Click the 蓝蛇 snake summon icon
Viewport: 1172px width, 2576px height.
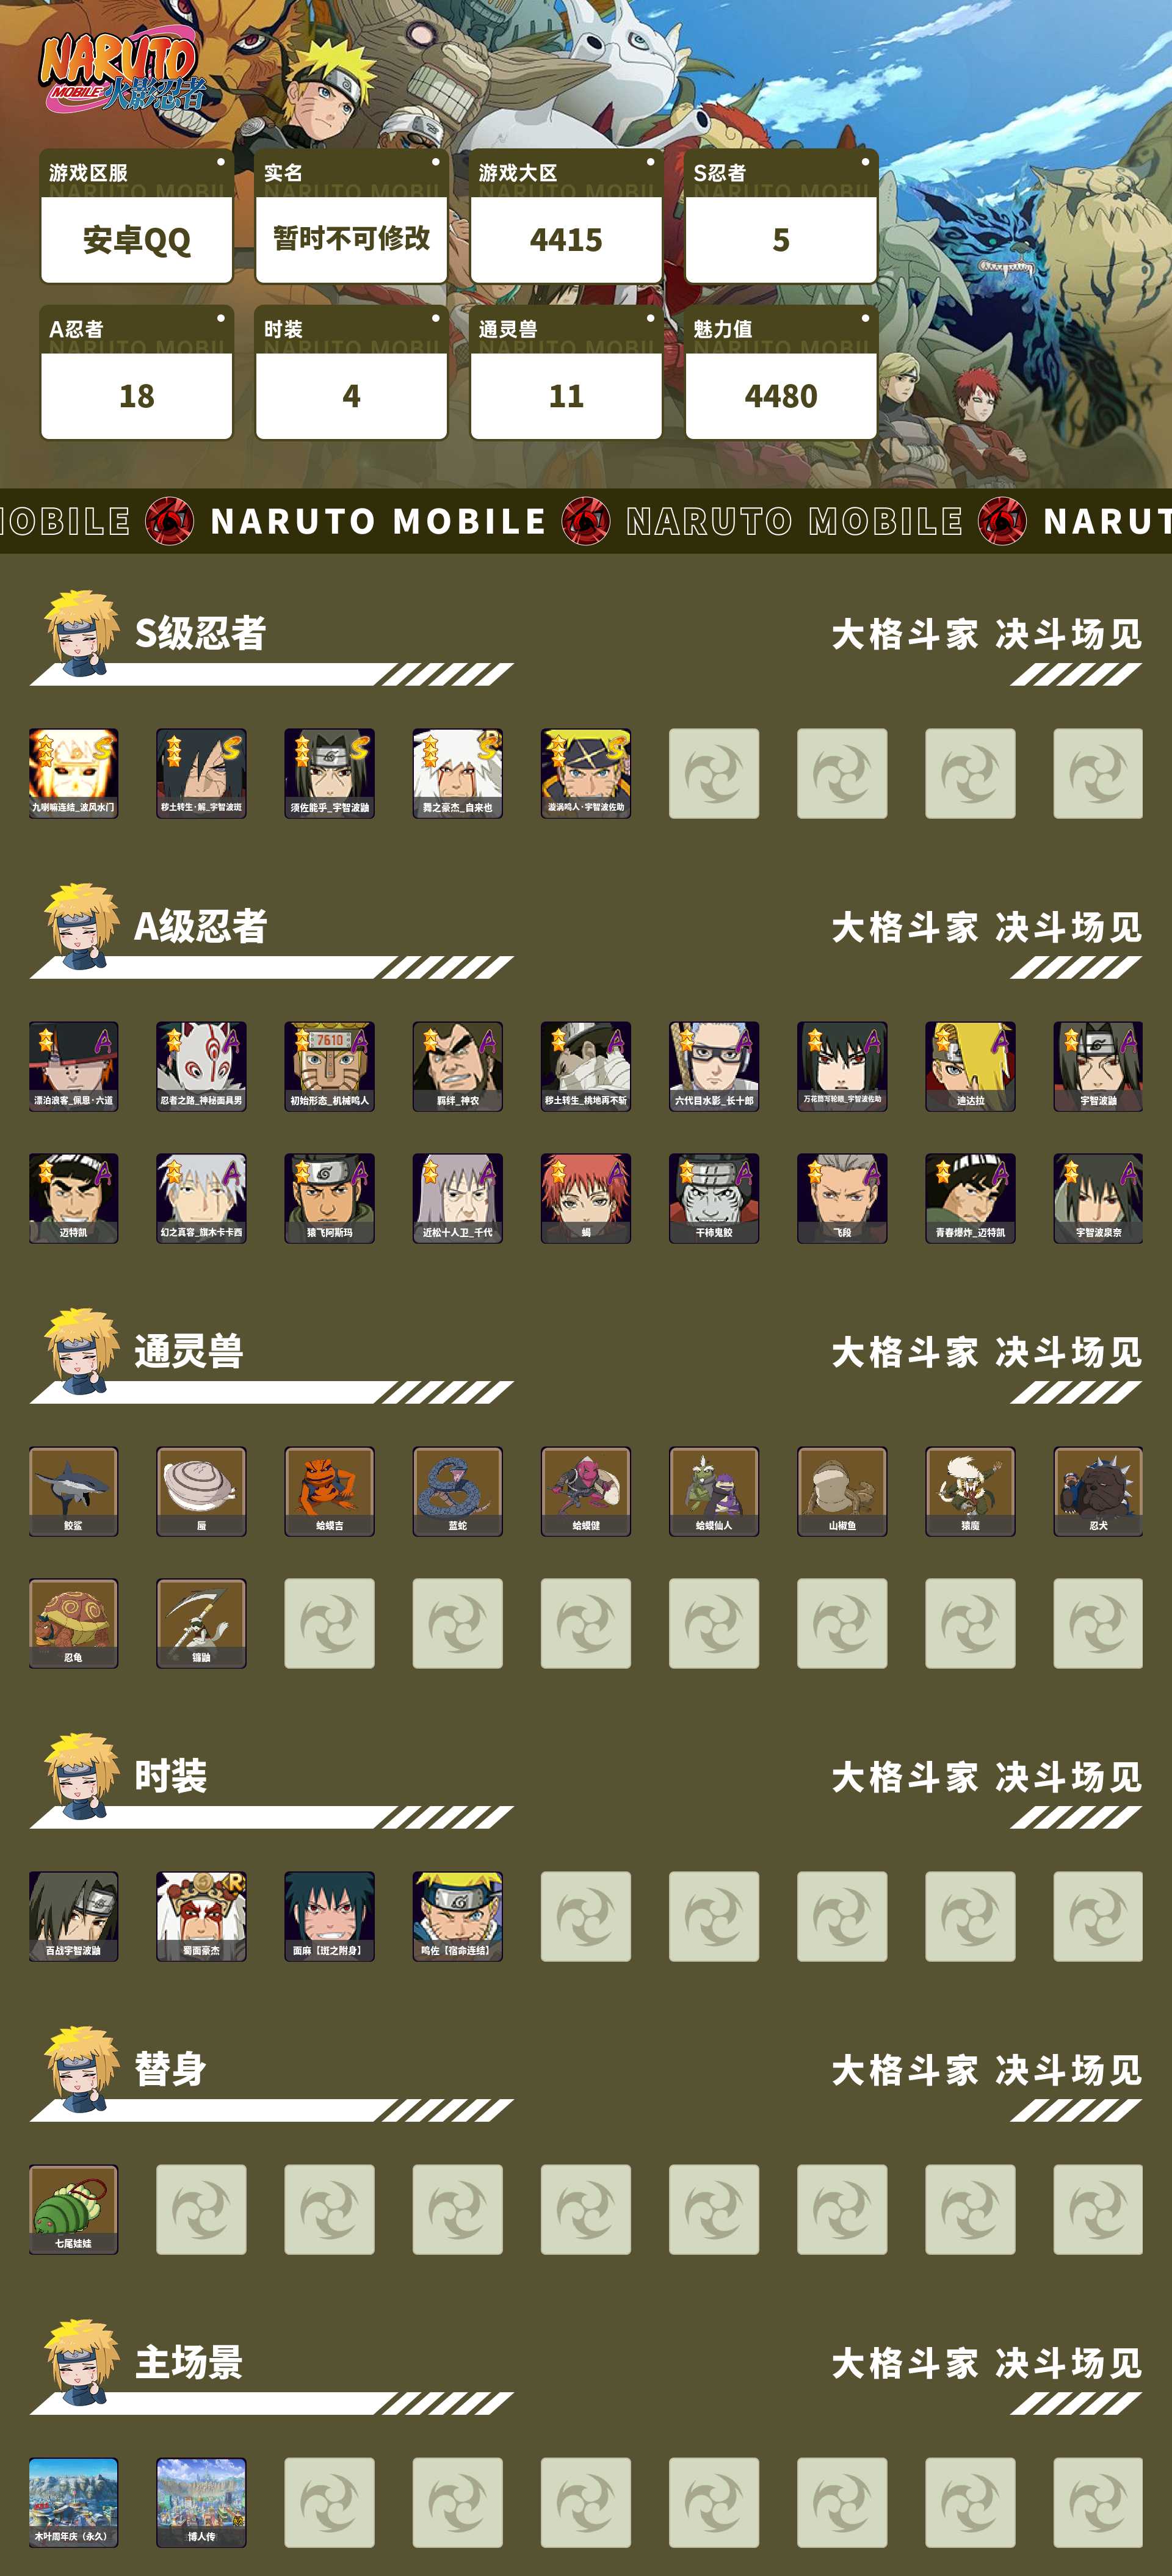coord(457,1491)
